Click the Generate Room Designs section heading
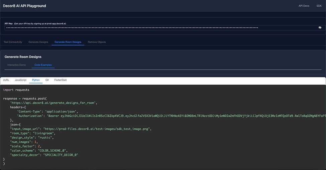The height and width of the screenshot is (170, 326). (x=23, y=57)
